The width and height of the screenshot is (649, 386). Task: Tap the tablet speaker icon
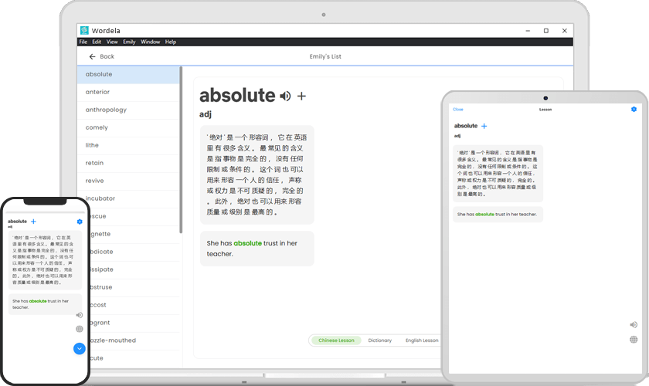pyautogui.click(x=634, y=325)
